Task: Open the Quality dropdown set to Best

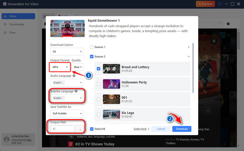Action: pyautogui.click(x=78, y=67)
